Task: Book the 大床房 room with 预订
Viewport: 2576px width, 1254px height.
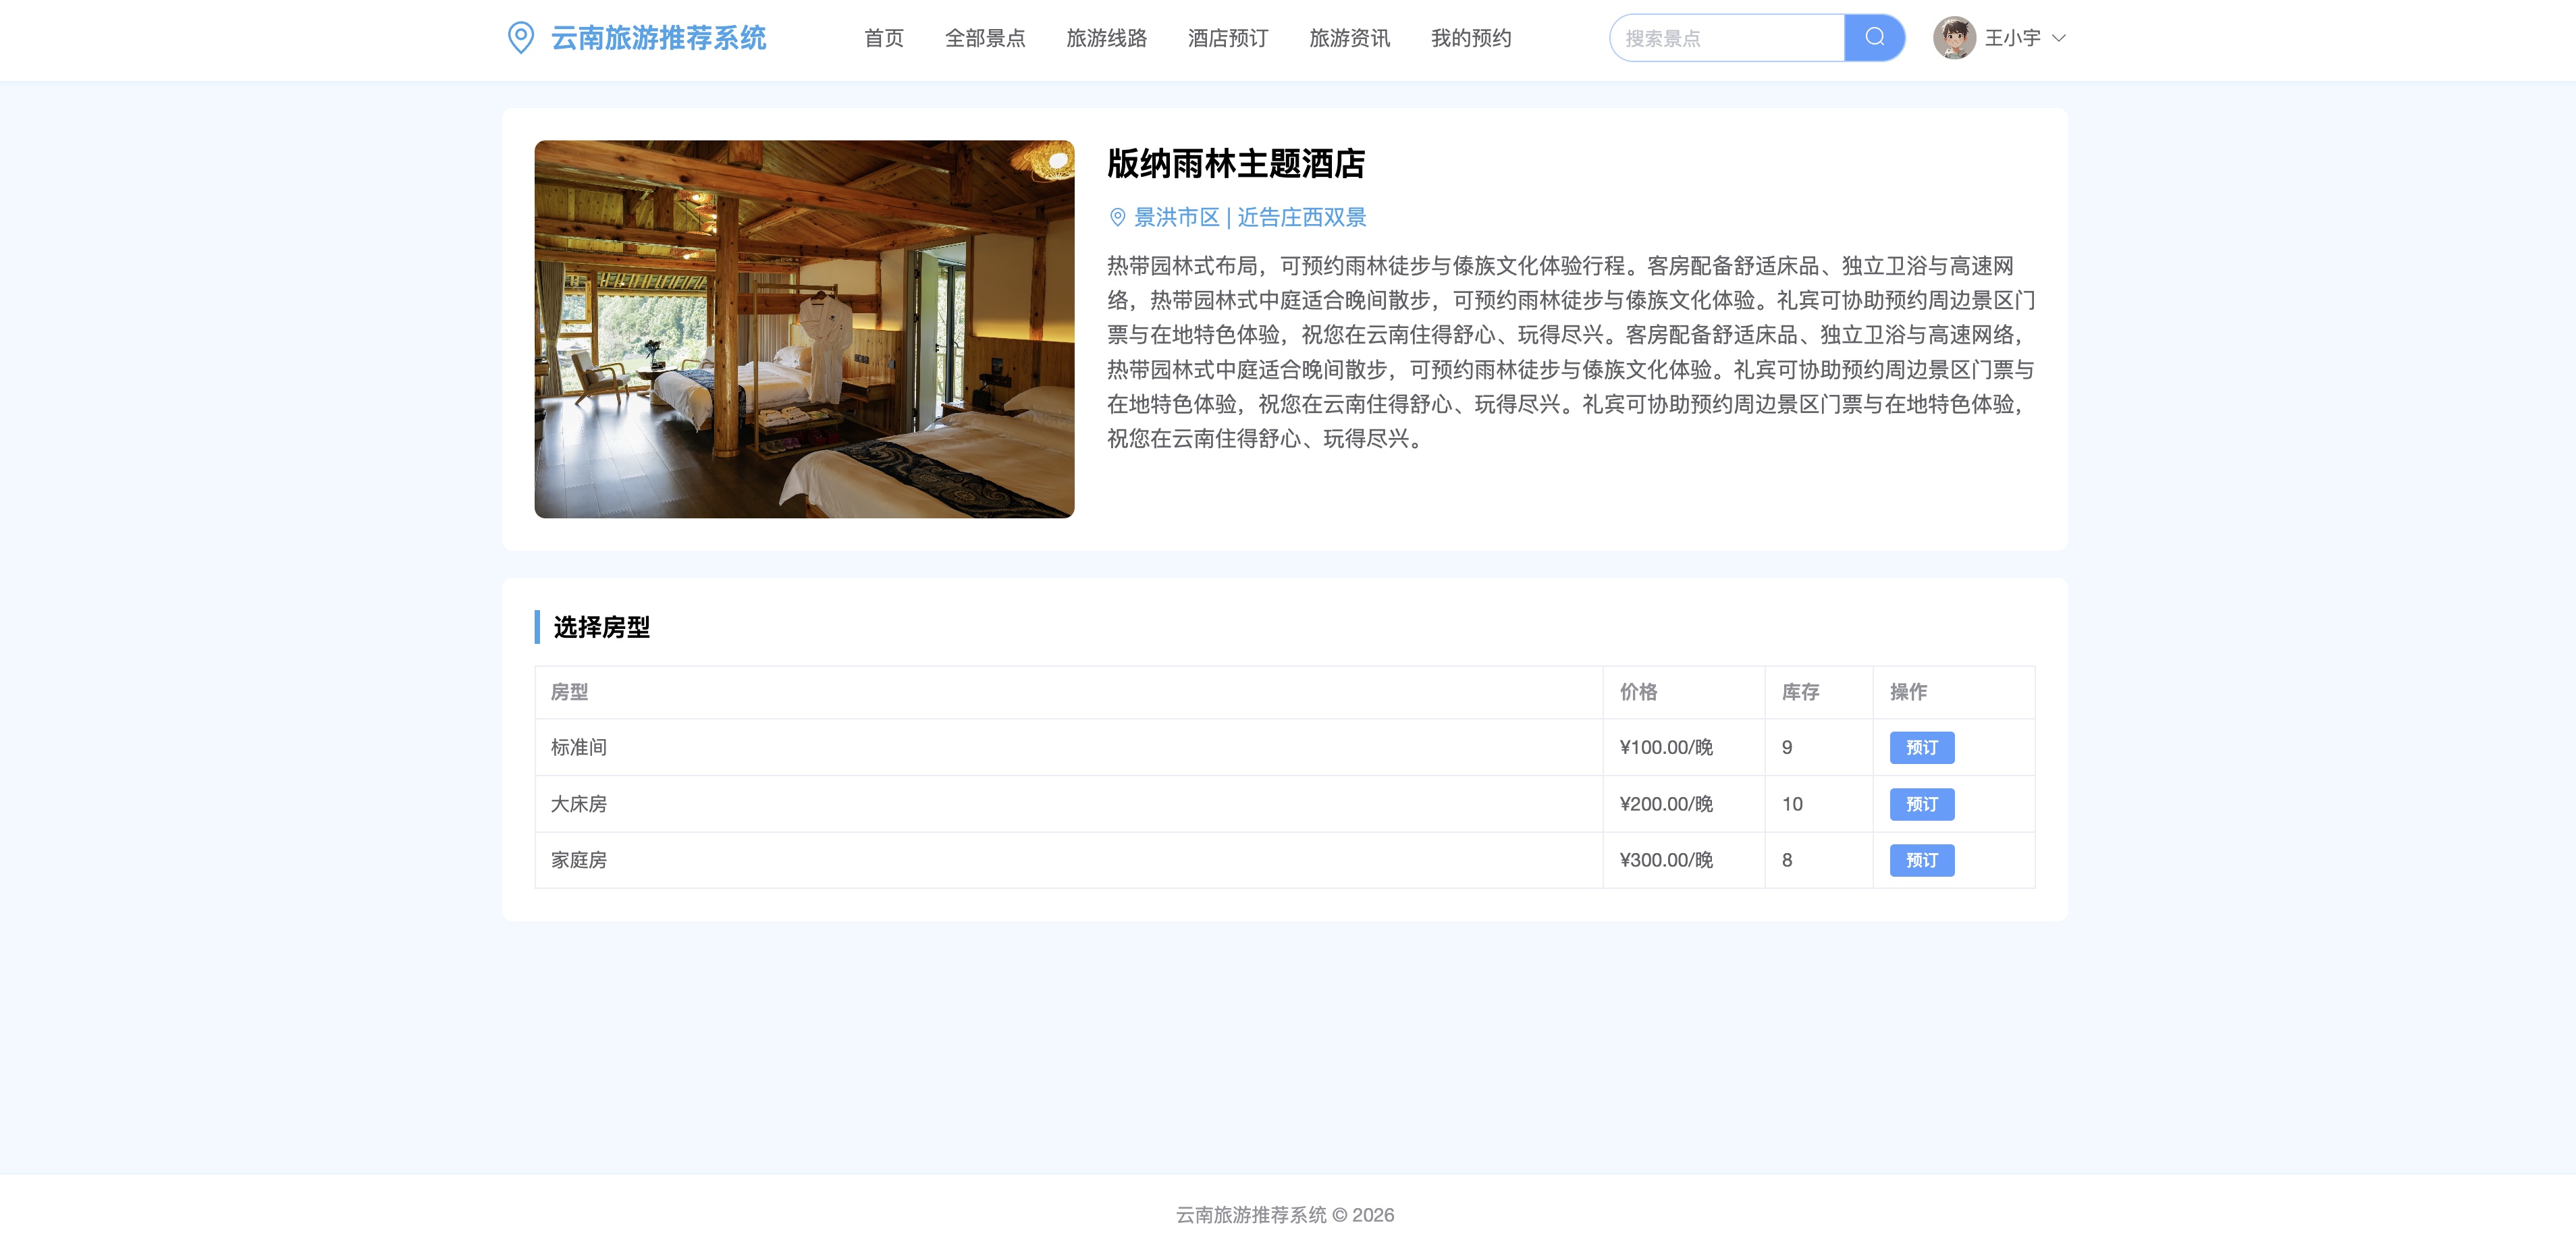Action: (x=1921, y=804)
